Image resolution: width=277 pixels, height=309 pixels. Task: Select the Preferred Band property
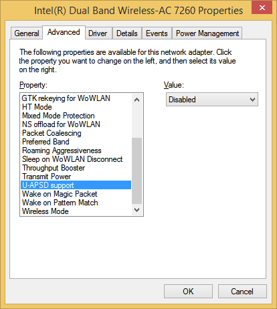(x=76, y=142)
